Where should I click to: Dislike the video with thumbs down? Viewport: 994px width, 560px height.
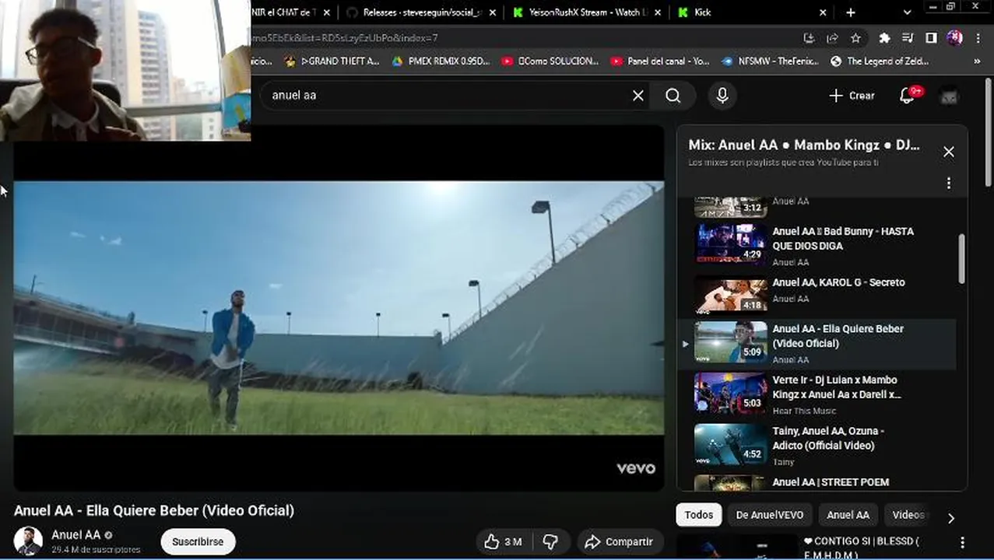pos(550,542)
